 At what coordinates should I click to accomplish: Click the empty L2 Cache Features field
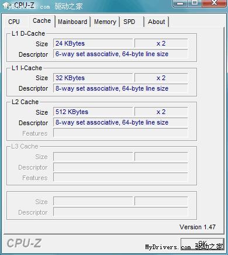pyautogui.click(x=120, y=133)
